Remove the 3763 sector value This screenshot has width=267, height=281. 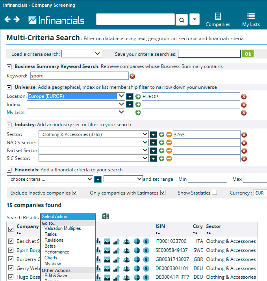(x=244, y=135)
